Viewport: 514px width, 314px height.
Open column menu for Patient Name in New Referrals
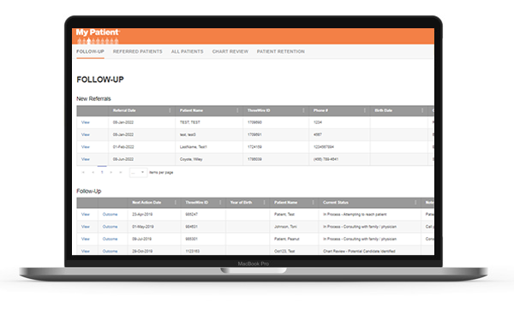click(237, 110)
